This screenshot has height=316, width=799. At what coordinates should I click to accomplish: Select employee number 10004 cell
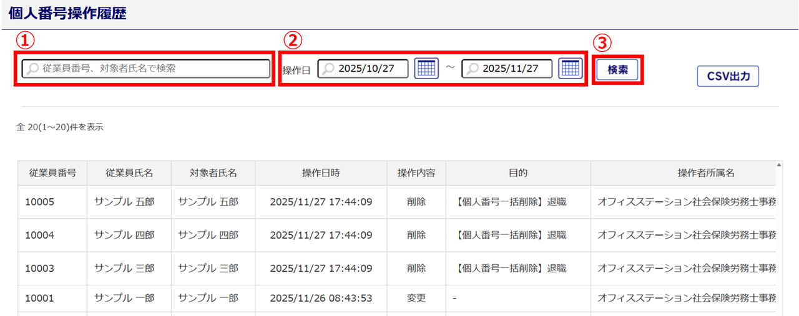pos(52,235)
